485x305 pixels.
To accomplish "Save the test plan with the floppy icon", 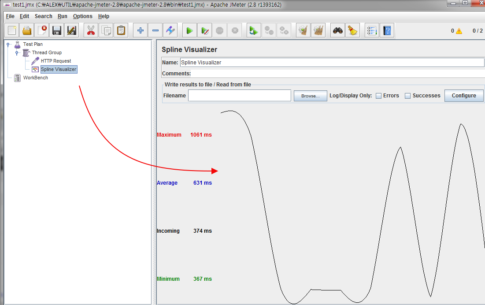I will (56, 30).
